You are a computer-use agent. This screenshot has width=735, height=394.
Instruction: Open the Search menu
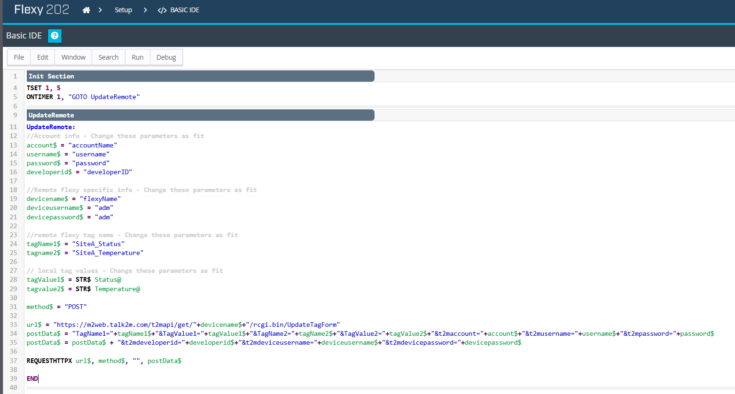coord(109,57)
